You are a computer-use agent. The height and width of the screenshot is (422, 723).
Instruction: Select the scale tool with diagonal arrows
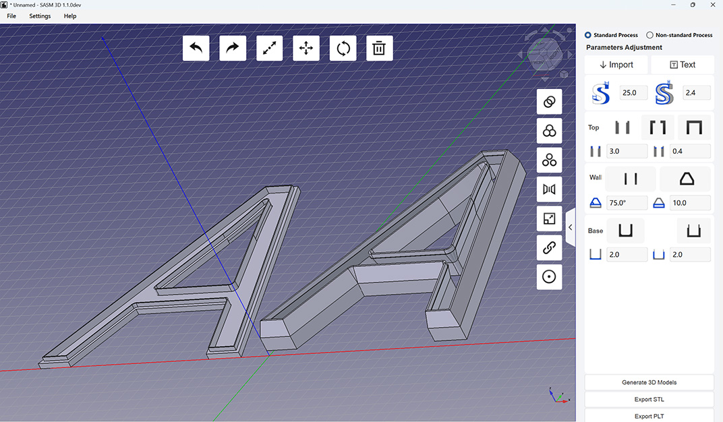(269, 49)
